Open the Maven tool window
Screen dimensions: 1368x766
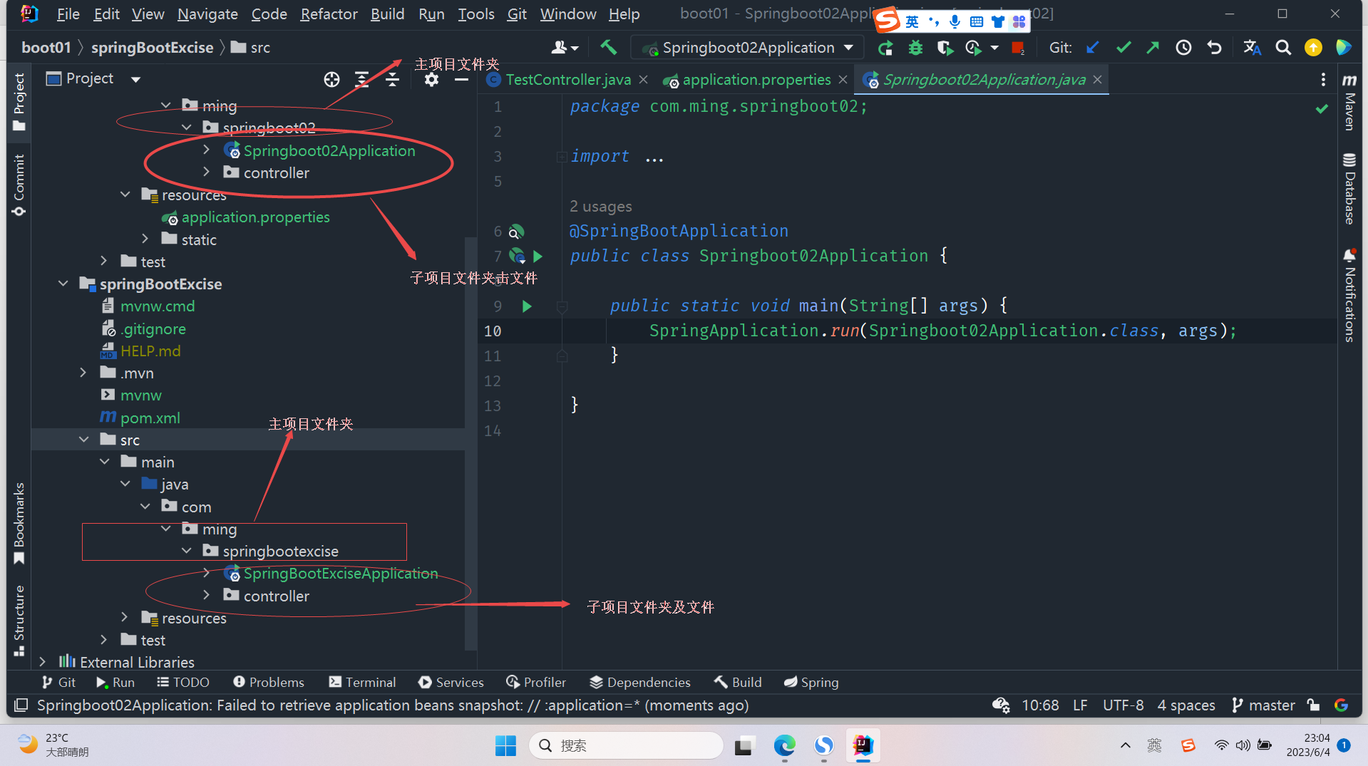[1349, 101]
